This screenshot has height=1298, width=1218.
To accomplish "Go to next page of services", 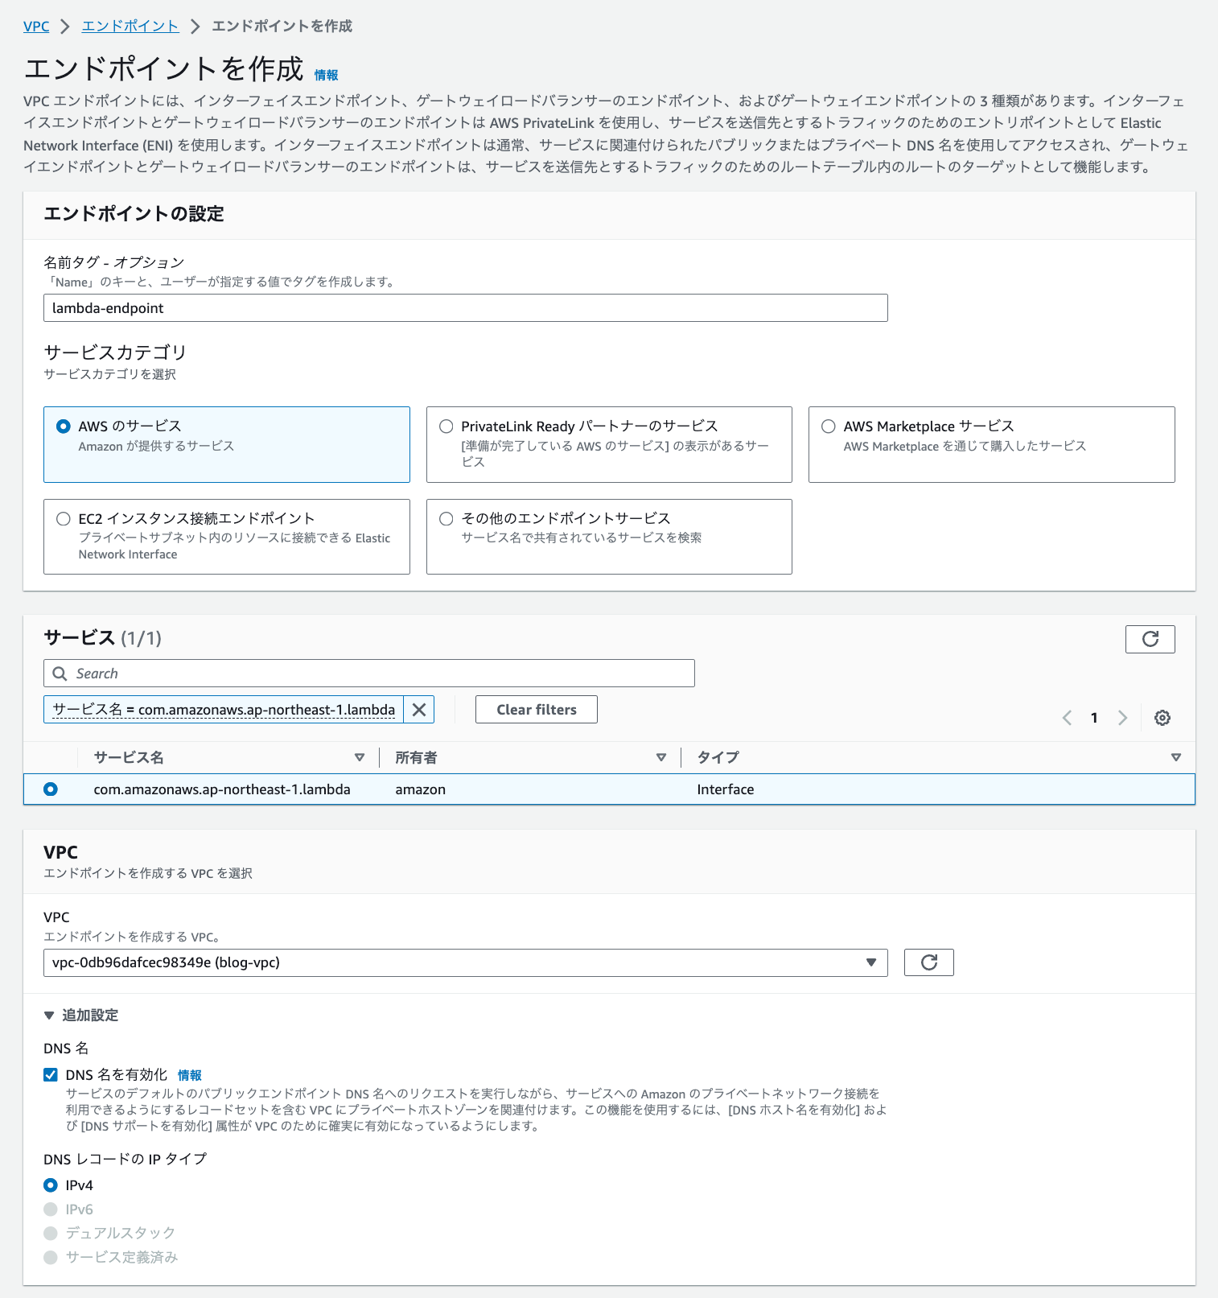I will 1122,718.
